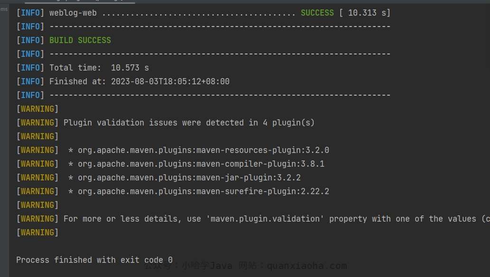Click the [WARNING] tag beside maven-jar-plugin
This screenshot has width=490, height=277.
(x=37, y=178)
